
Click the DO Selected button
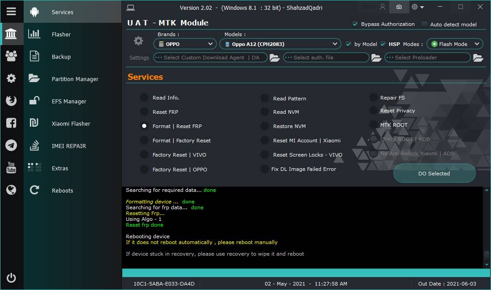click(x=434, y=173)
